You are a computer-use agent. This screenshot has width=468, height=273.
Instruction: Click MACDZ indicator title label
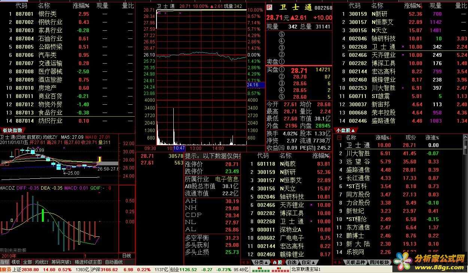click(x=7, y=188)
